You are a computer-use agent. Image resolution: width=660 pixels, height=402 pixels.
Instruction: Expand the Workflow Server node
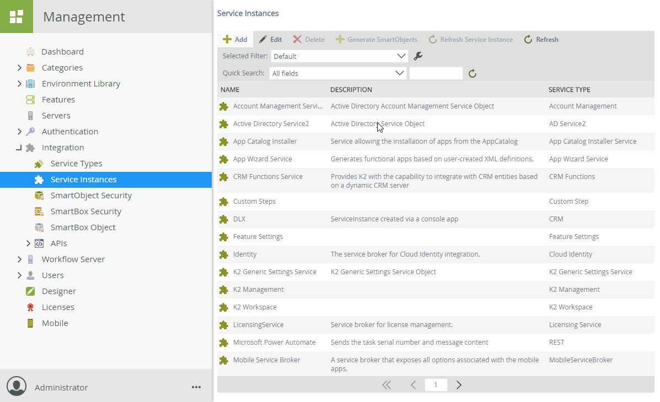pyautogui.click(x=19, y=259)
